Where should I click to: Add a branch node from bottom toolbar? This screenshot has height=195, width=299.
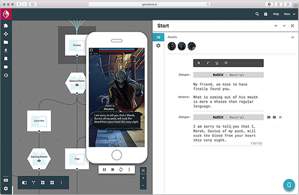(x=34, y=182)
